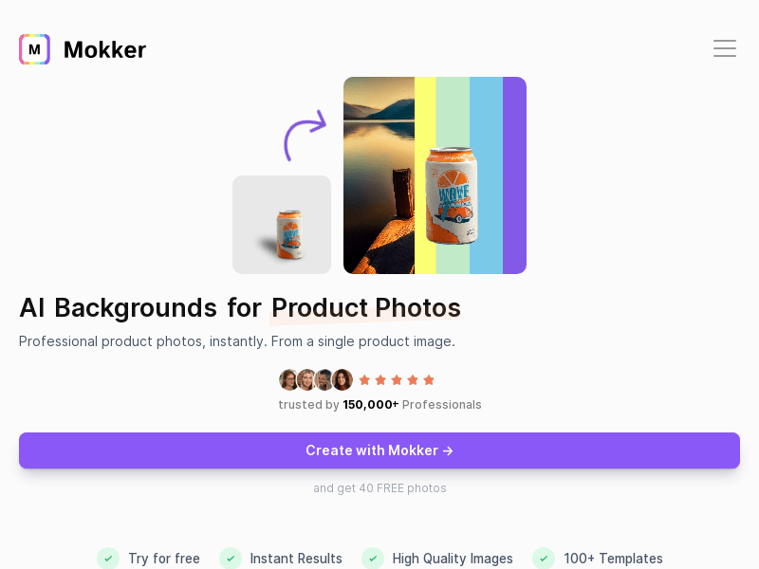Click the purple color stripe
The height and width of the screenshot is (569, 759).
point(514,175)
